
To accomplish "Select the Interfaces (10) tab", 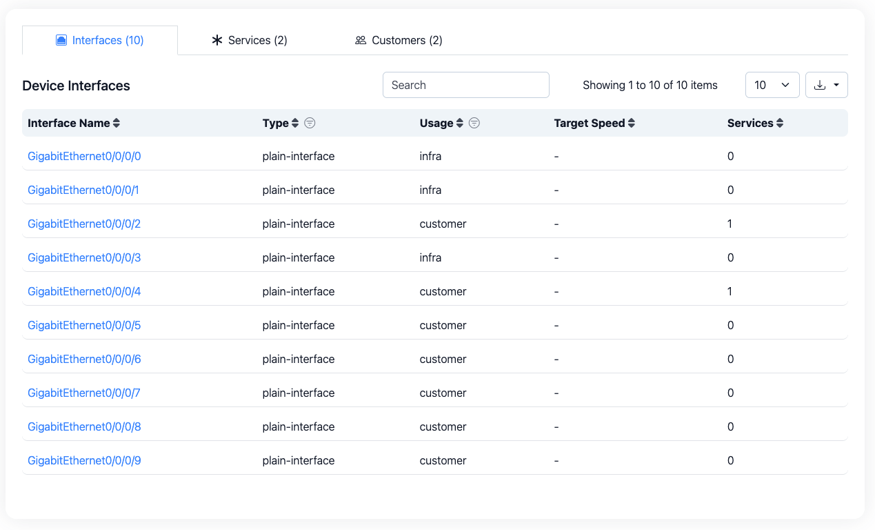I will (x=100, y=40).
